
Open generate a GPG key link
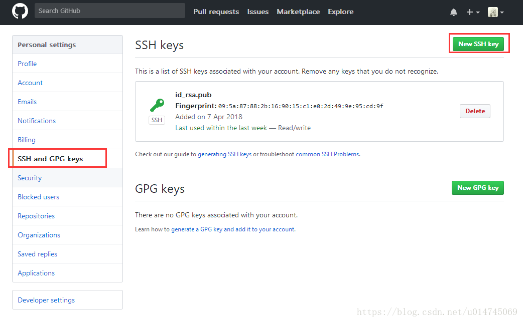(x=233, y=229)
